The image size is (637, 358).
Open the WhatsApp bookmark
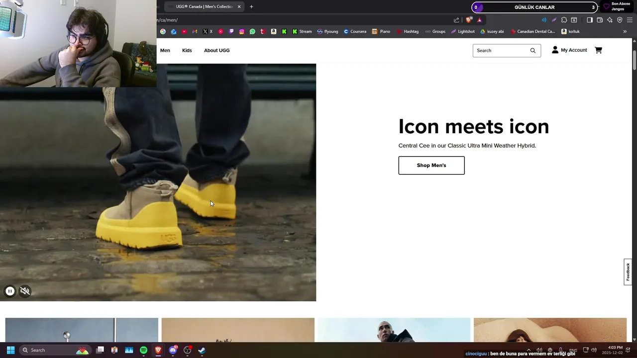pos(252,31)
